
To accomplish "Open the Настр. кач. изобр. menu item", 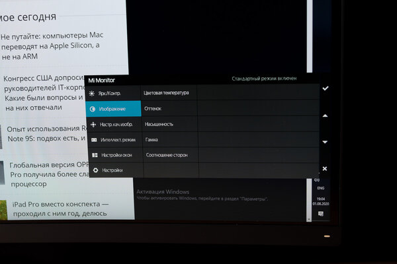I will (x=114, y=124).
